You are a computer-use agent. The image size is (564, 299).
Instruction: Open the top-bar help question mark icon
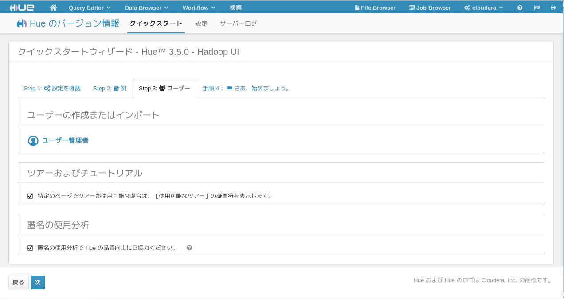click(520, 8)
